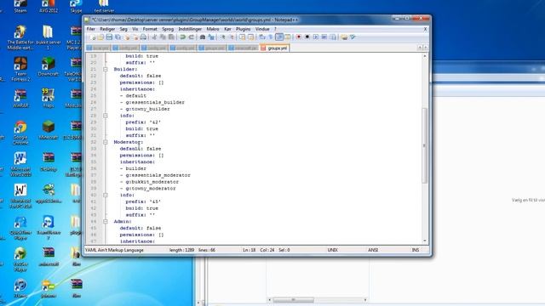Open the Plugins menu

(243, 29)
